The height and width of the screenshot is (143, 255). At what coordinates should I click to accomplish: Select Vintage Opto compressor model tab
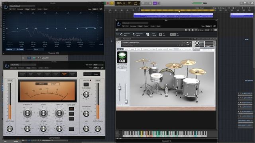coord(73,74)
